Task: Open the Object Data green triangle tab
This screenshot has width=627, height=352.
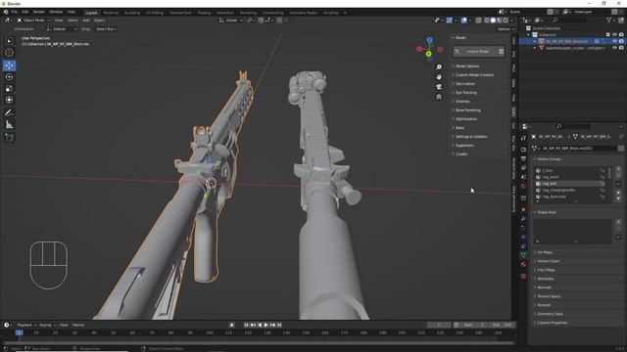Action: (523, 254)
